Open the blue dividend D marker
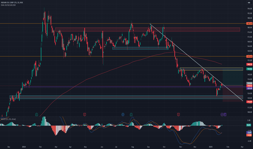253x149 pixels. click(x=123, y=115)
